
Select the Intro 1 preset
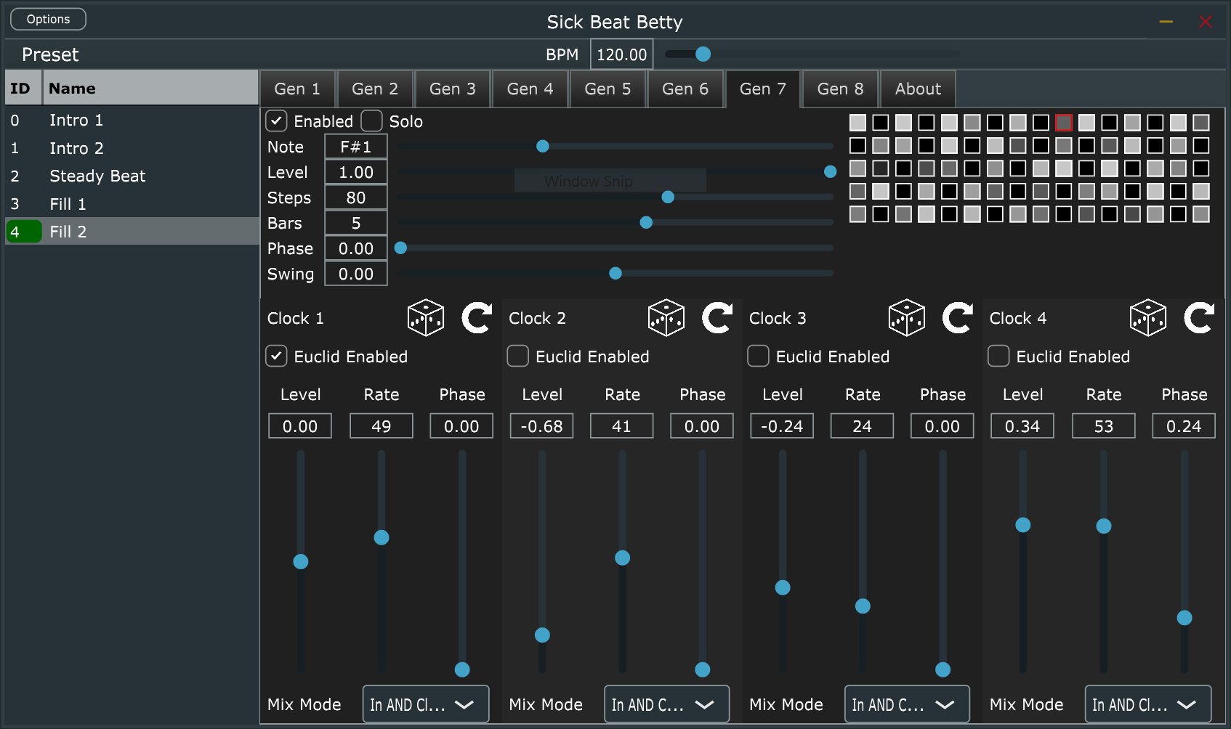[x=132, y=120]
